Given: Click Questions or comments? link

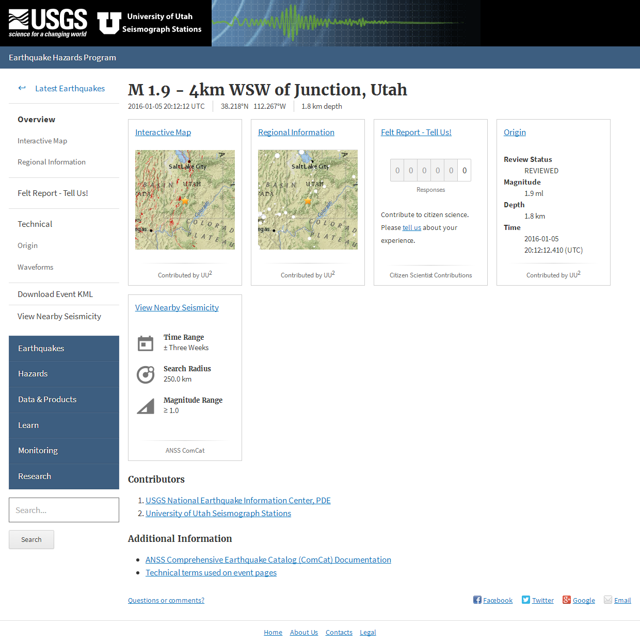Looking at the screenshot, I should (x=166, y=600).
